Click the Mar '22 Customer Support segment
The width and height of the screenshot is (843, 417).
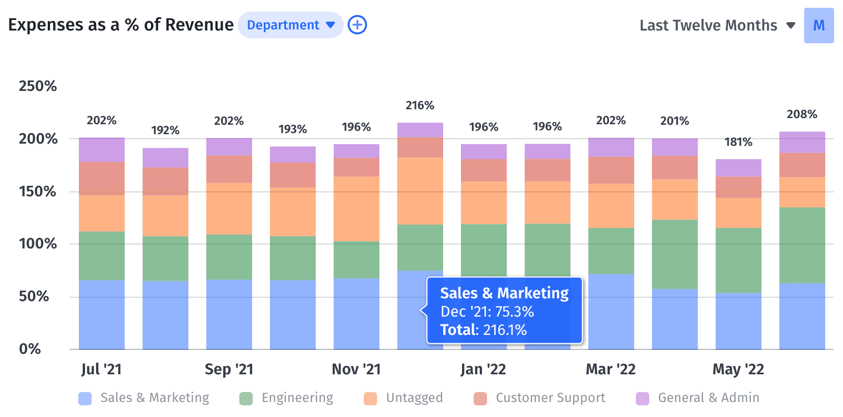coord(611,170)
